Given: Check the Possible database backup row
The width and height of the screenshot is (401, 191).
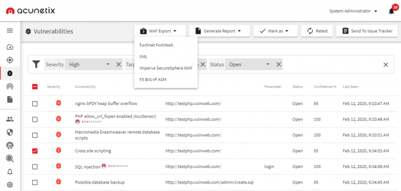Looking at the screenshot, I should (35, 182).
